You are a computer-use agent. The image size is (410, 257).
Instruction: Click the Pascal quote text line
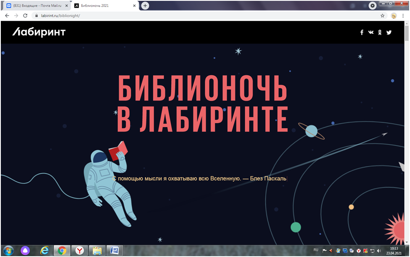point(199,179)
